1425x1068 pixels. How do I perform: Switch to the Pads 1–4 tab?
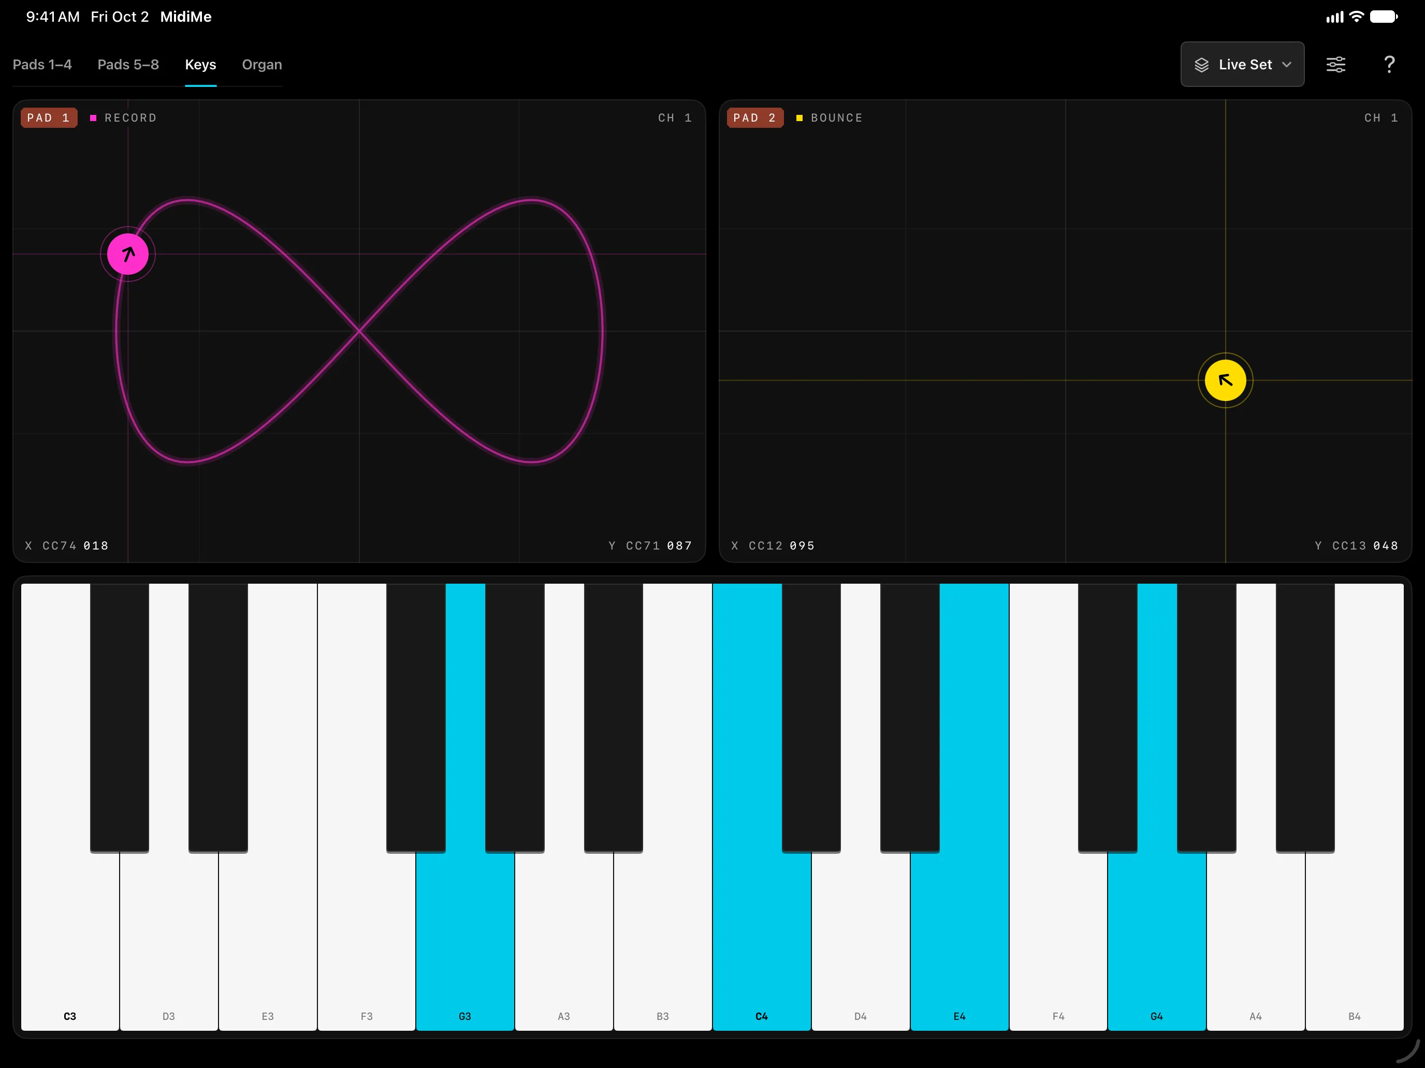42,64
